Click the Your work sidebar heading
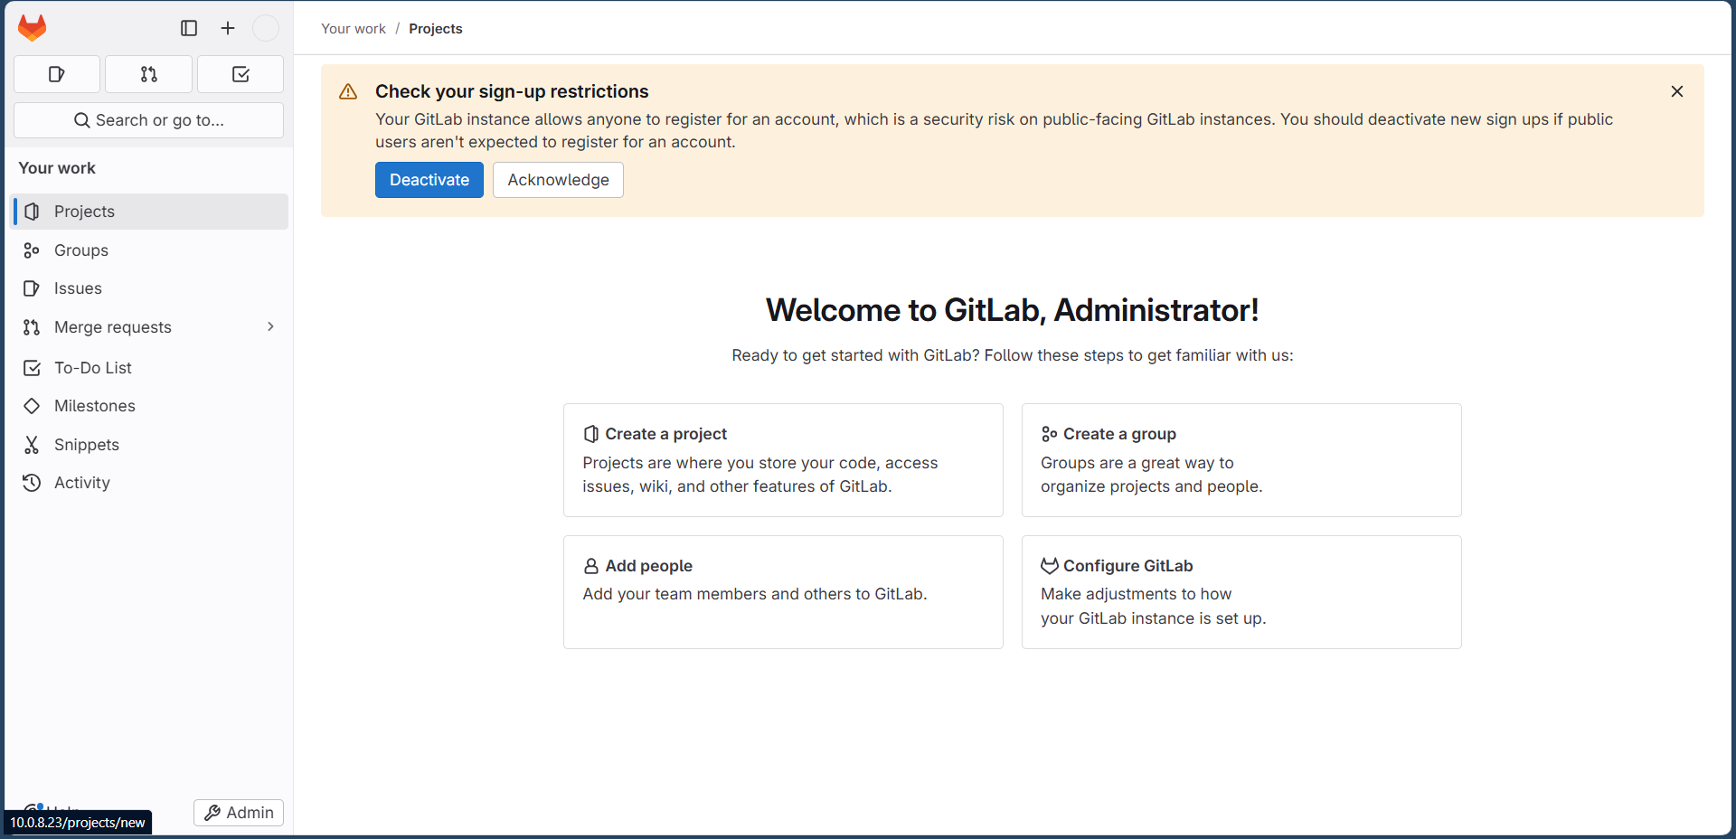The image size is (1736, 839). 57,168
